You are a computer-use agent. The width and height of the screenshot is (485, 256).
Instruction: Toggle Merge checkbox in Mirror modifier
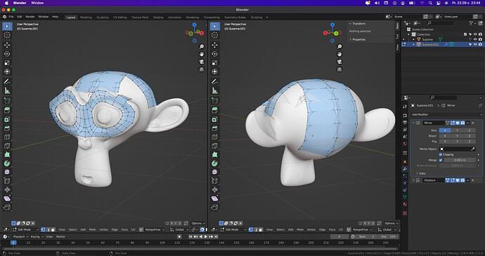tap(441, 160)
